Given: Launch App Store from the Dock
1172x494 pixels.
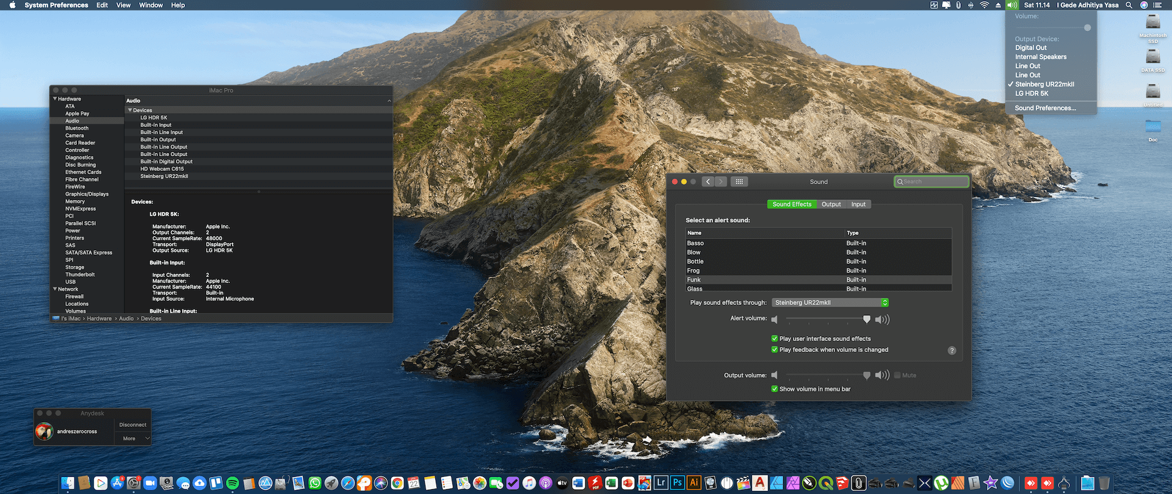Looking at the screenshot, I should pos(117,483).
